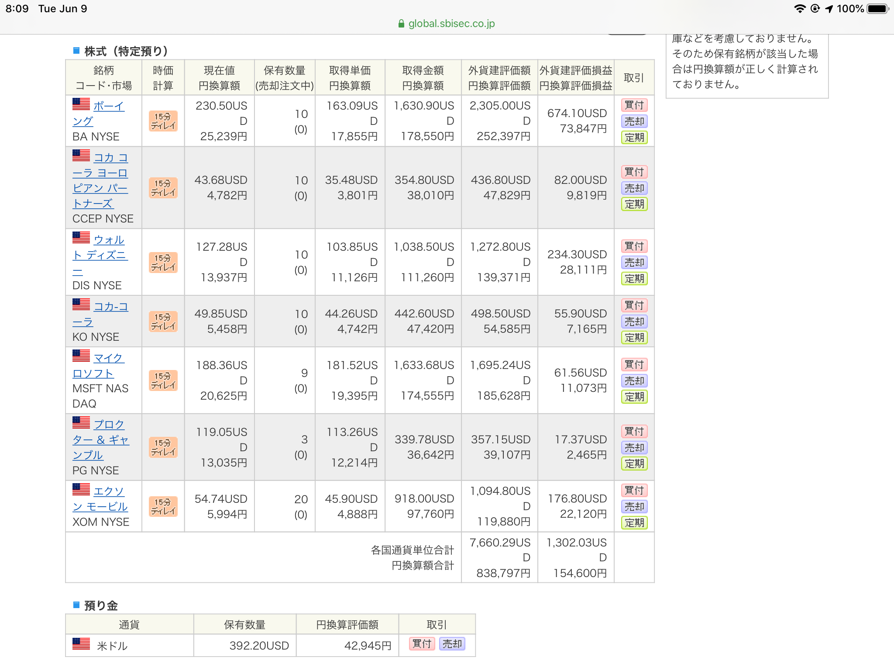
Task: Open the ウォルト ディズニー stock link
Action: (x=100, y=255)
